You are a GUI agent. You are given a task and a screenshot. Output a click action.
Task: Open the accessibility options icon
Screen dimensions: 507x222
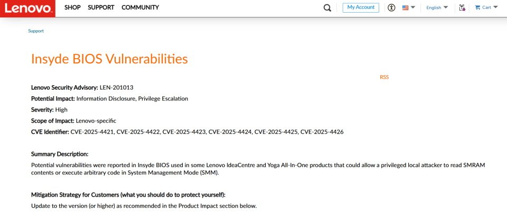391,8
